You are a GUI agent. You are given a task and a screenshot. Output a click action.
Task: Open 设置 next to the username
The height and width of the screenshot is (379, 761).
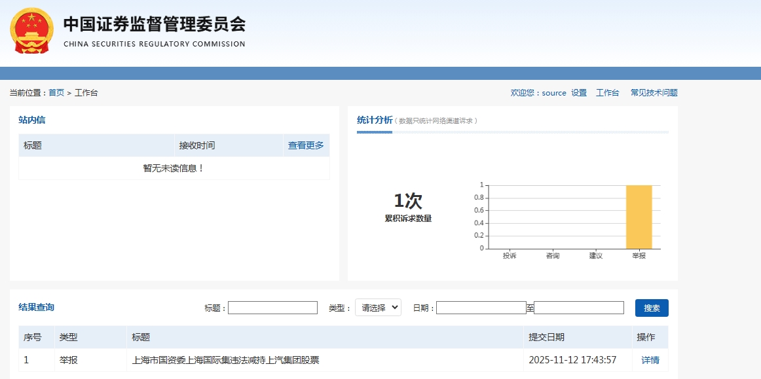click(x=579, y=93)
